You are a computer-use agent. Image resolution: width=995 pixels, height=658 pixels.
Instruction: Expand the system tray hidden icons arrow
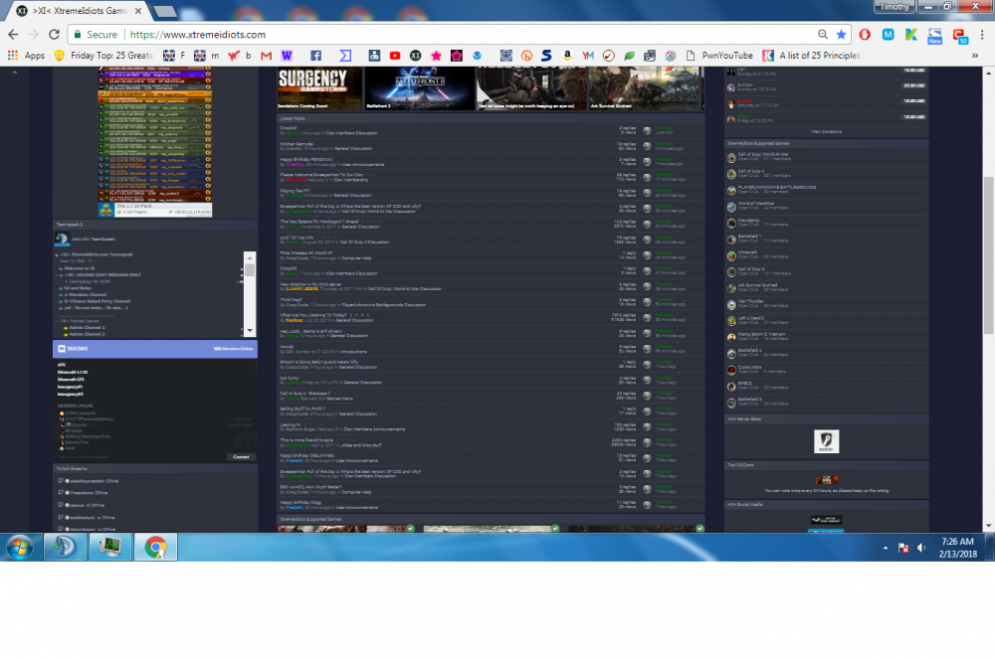[x=885, y=548]
